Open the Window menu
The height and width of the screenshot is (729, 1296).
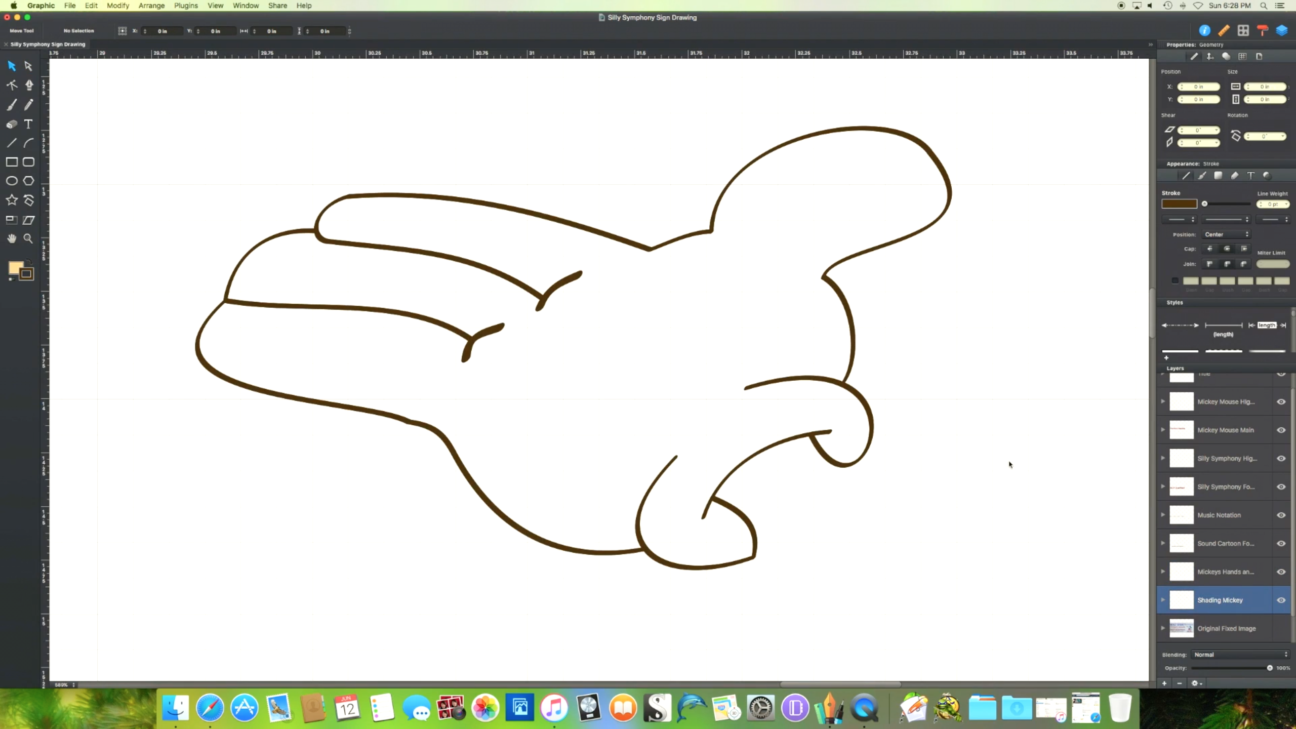[x=246, y=6]
